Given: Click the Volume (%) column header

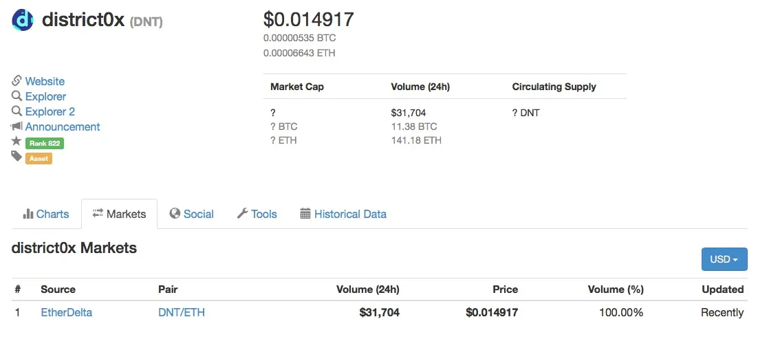Looking at the screenshot, I should pos(616,289).
